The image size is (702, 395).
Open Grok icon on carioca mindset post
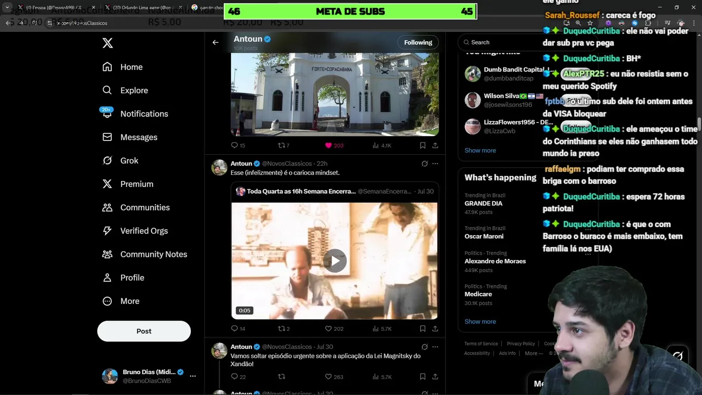(424, 163)
